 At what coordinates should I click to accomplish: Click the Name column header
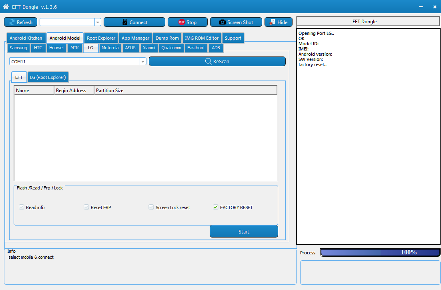click(x=34, y=91)
